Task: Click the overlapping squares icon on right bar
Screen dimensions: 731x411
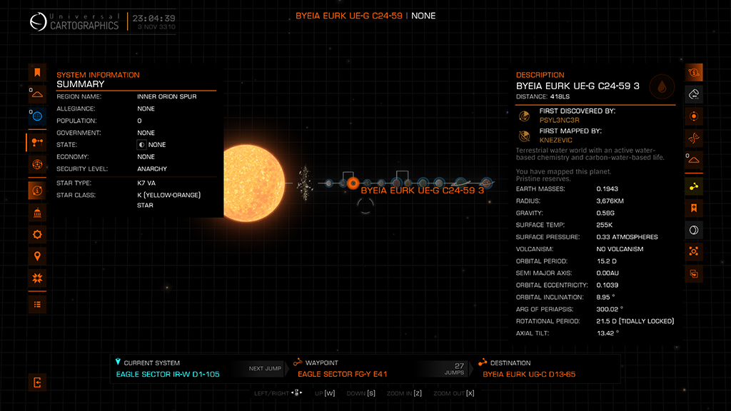Action: click(694, 273)
